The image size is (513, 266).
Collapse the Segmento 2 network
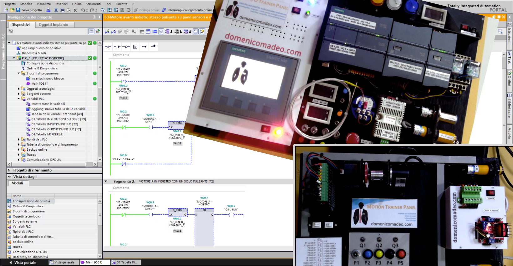[106, 181]
